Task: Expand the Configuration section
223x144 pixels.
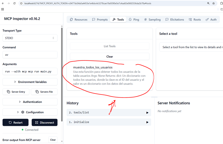Action: point(30,112)
